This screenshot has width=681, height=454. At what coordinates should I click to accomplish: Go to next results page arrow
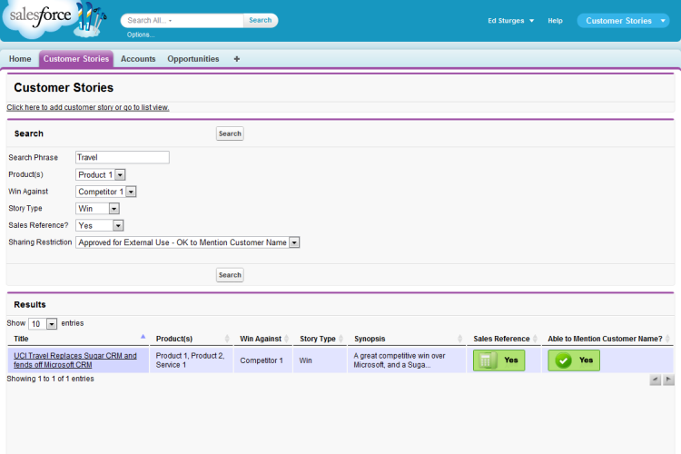pos(668,380)
